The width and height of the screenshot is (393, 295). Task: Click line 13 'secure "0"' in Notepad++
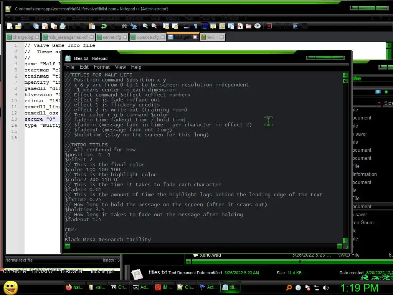click(x=40, y=119)
